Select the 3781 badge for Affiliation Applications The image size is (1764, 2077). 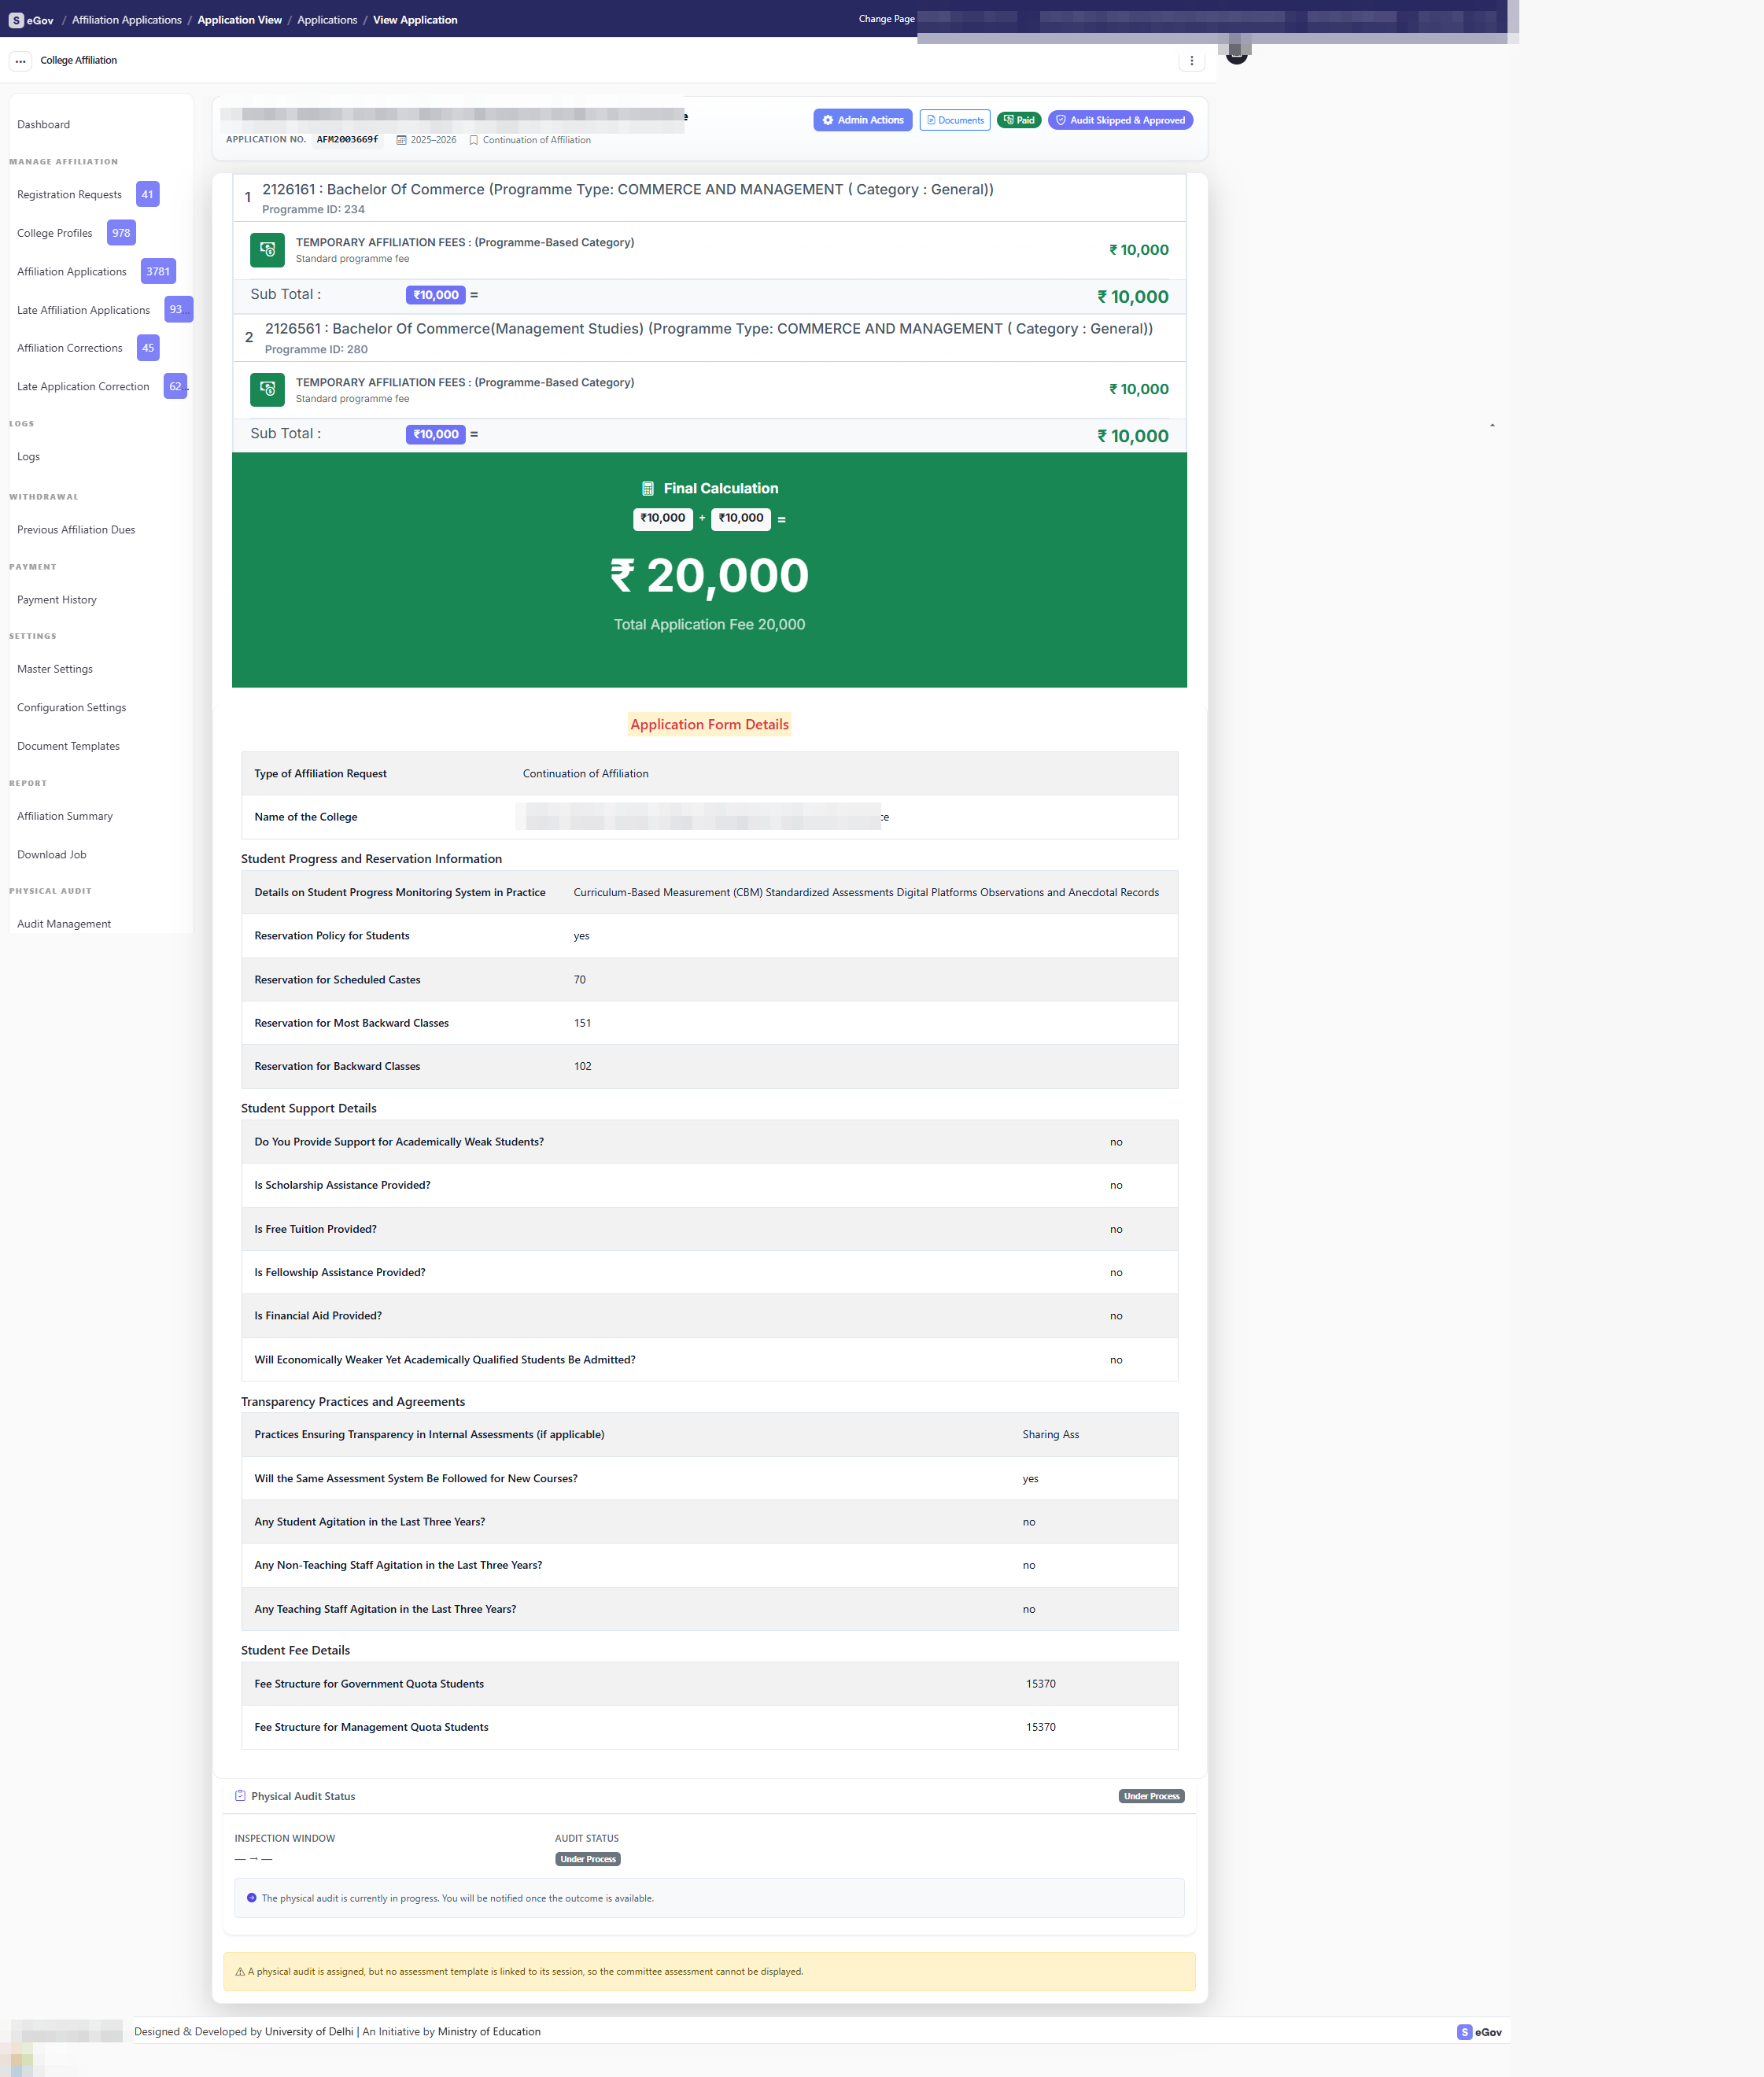[158, 271]
